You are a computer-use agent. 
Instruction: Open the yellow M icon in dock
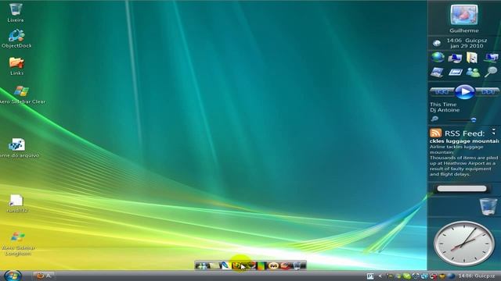[x=273, y=265]
